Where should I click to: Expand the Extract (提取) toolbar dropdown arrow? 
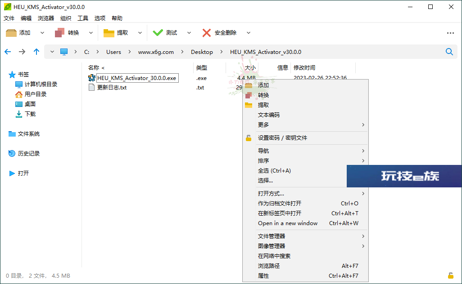tap(140, 33)
